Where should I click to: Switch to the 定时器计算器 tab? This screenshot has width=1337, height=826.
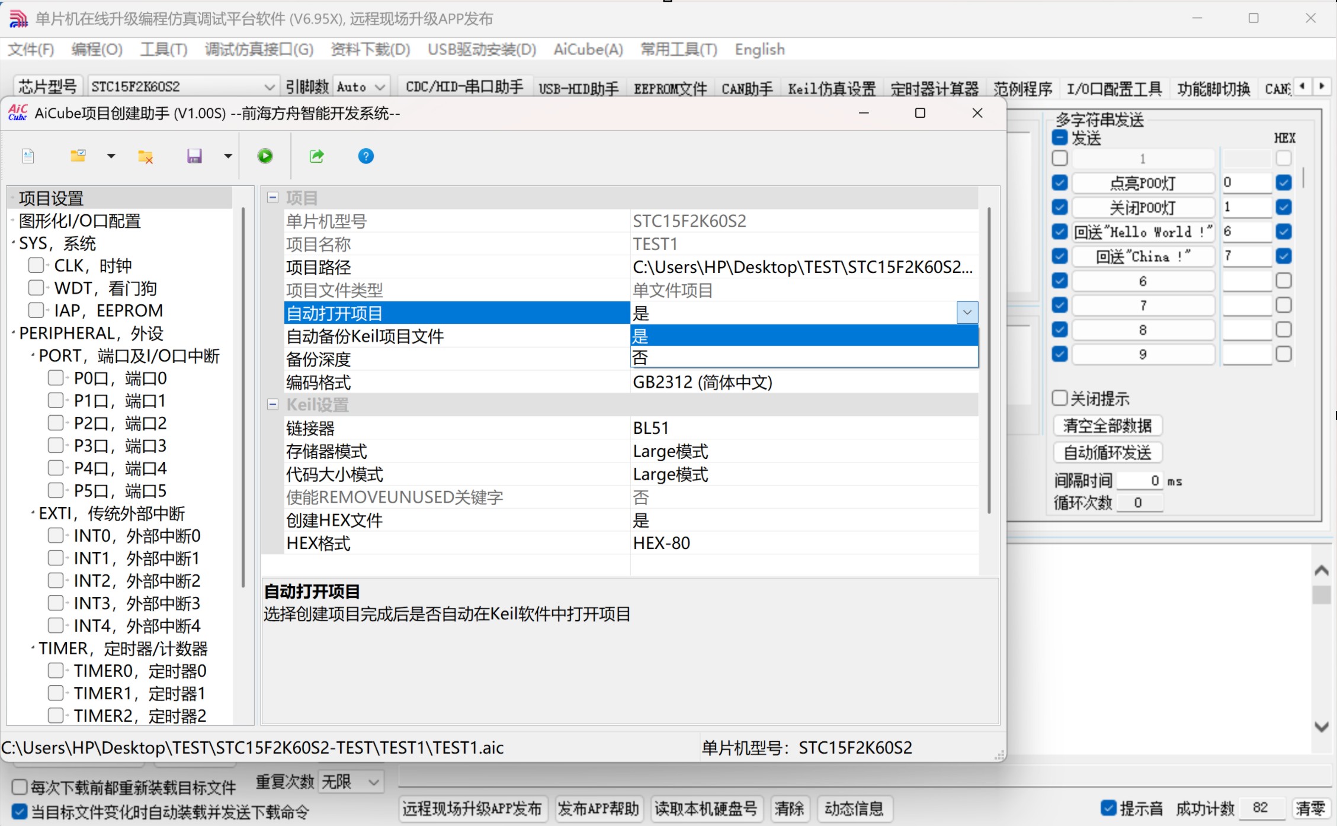tap(934, 89)
